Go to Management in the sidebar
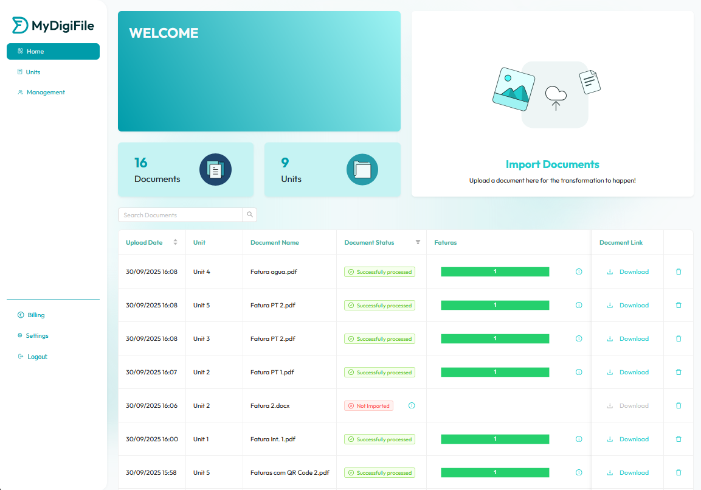The width and height of the screenshot is (701, 490). point(46,93)
